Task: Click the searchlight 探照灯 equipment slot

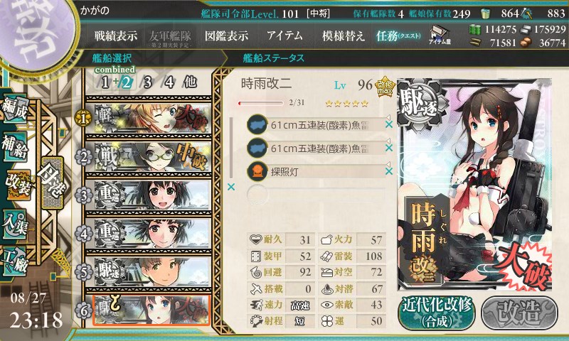Action: click(x=316, y=171)
